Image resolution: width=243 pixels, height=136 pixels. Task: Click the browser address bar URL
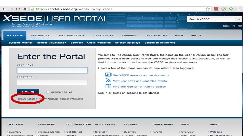74,9
